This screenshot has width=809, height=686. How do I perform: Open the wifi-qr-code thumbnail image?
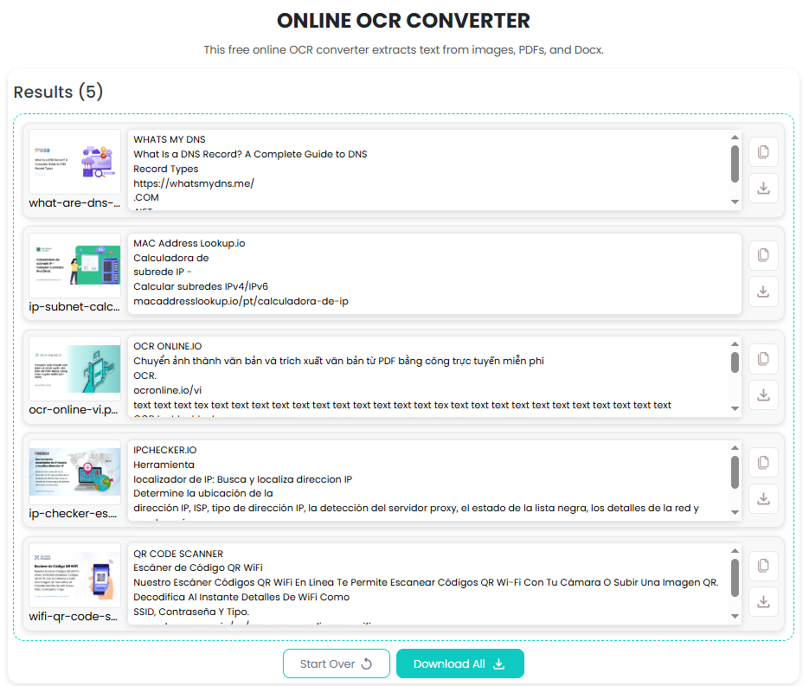click(74, 575)
